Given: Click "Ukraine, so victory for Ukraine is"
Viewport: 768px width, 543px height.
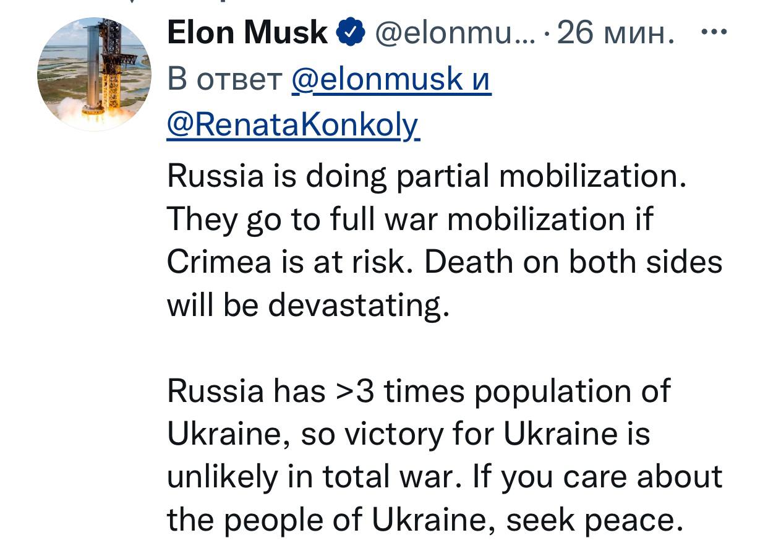Looking at the screenshot, I should coord(408,434).
